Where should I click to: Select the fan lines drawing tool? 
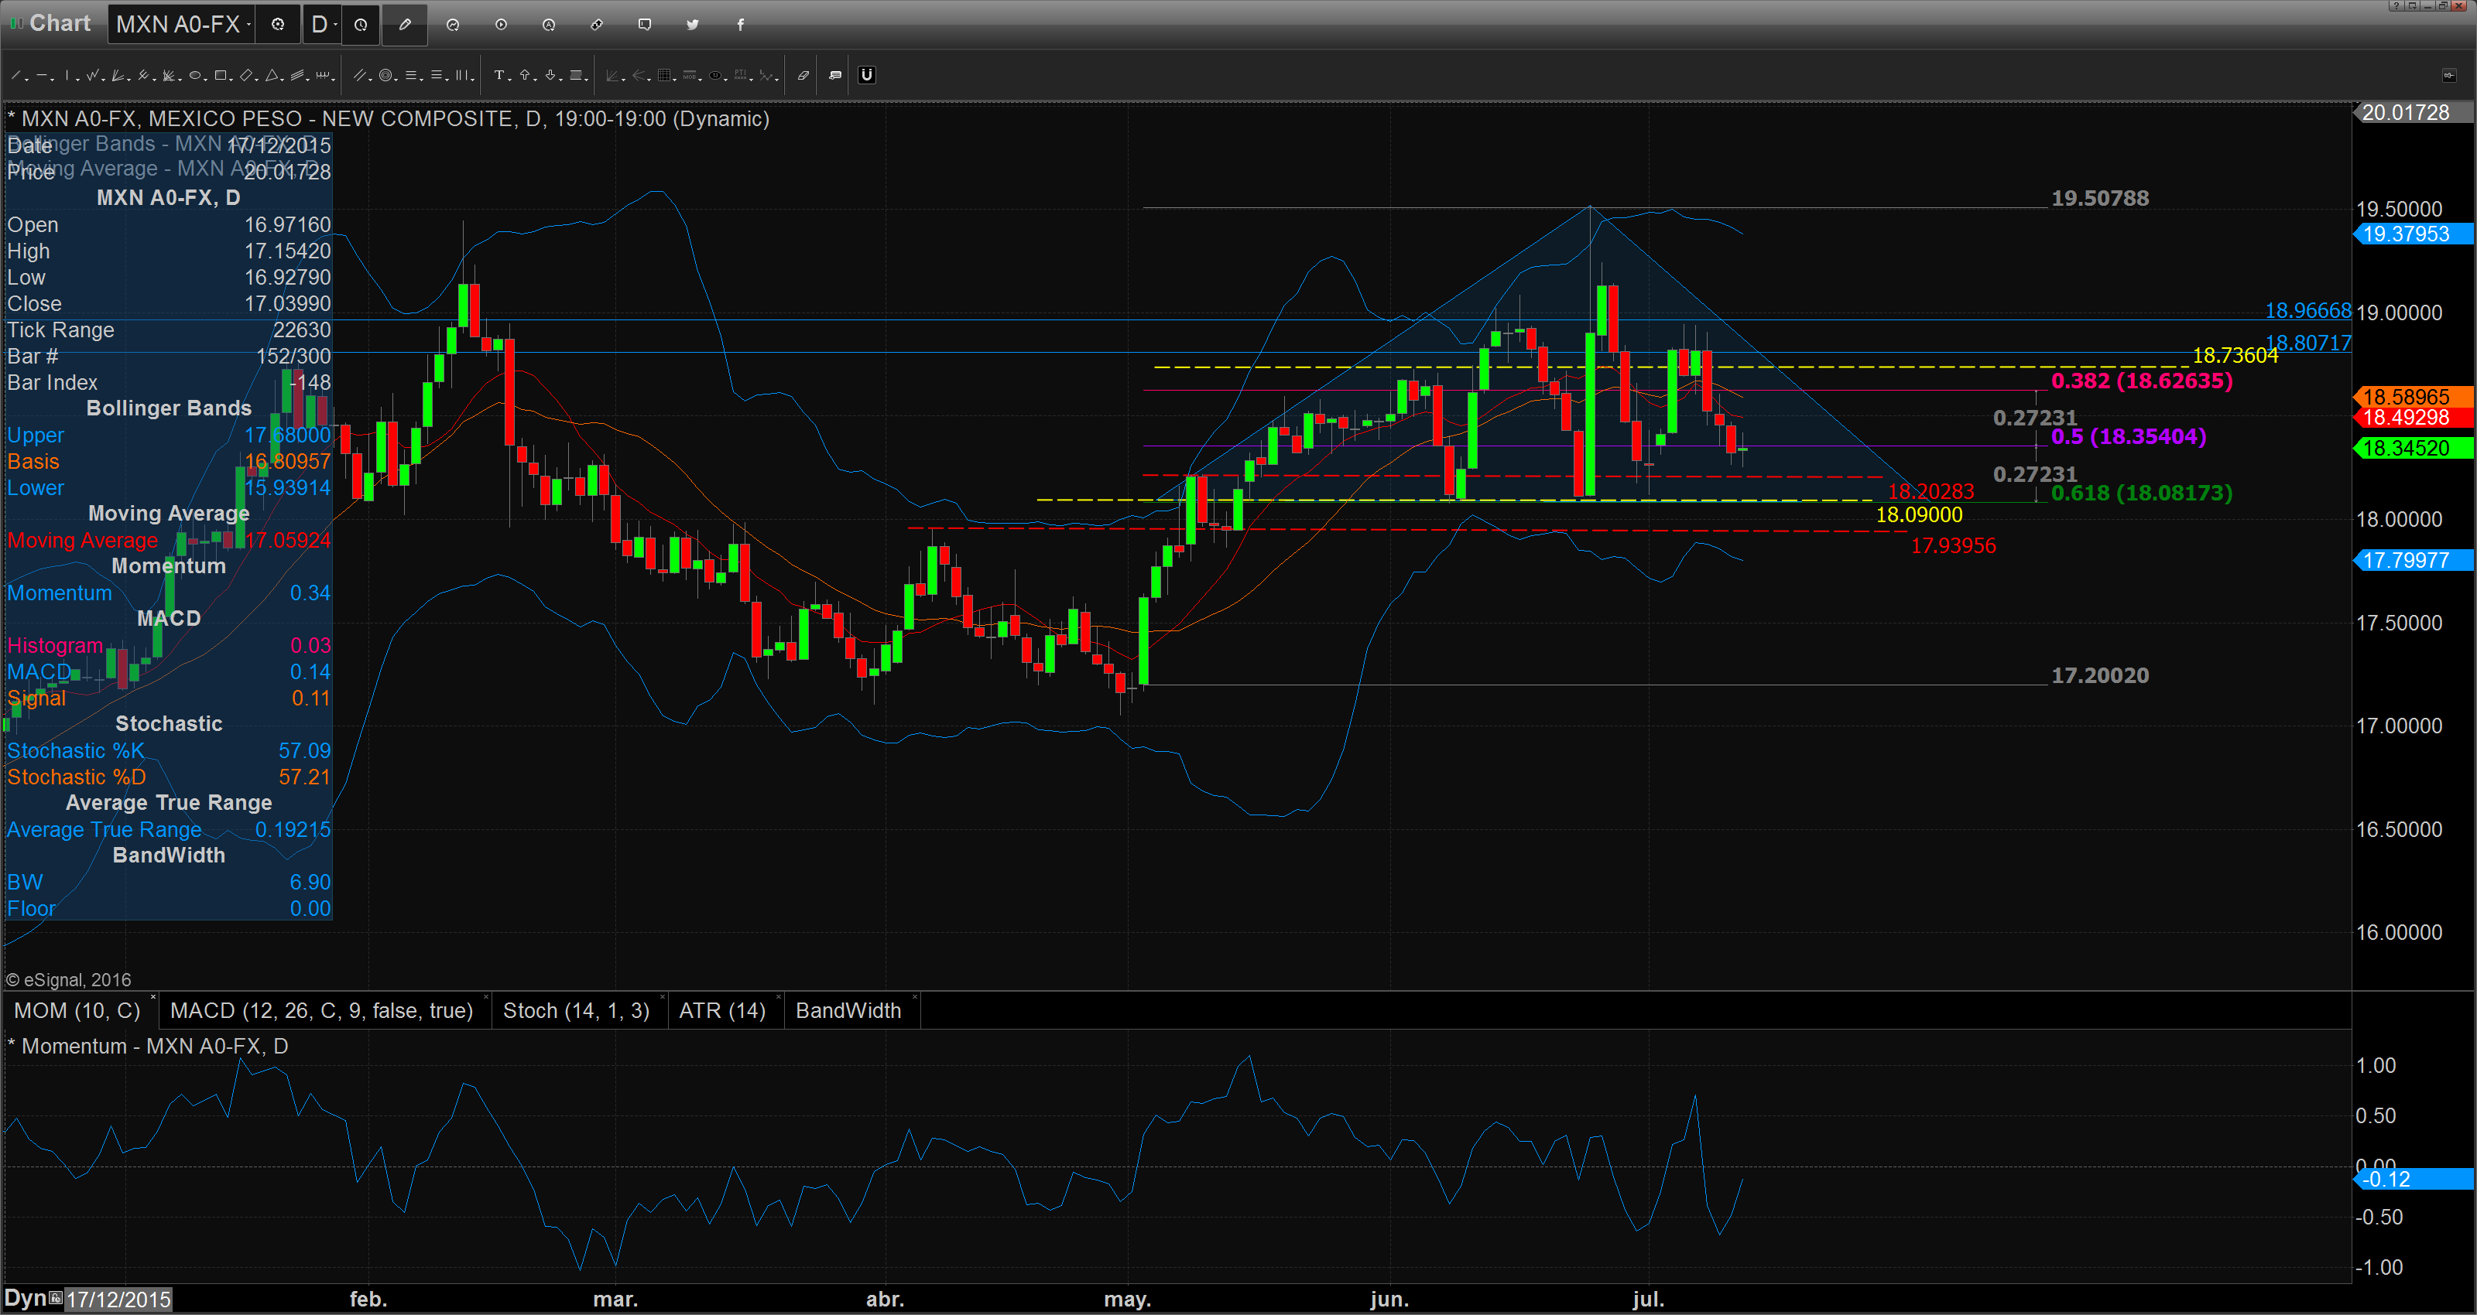pos(118,75)
